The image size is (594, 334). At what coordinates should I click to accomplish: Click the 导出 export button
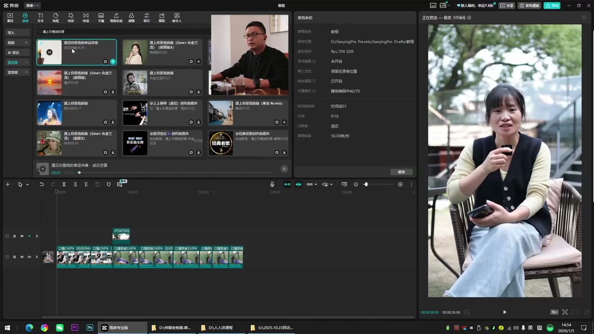(x=552, y=6)
